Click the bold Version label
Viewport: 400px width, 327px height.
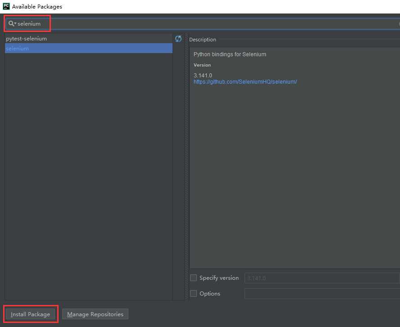coord(202,65)
